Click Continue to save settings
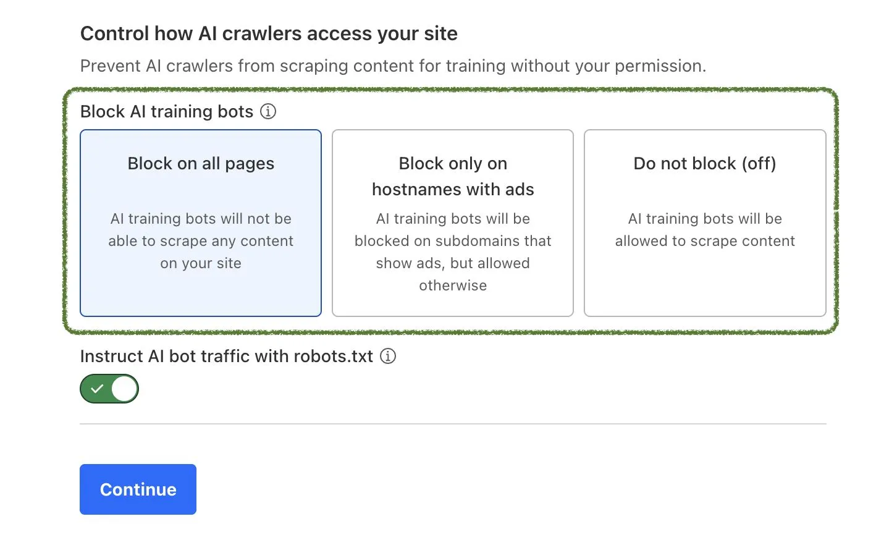Viewport: 876px width, 545px height. [x=138, y=489]
